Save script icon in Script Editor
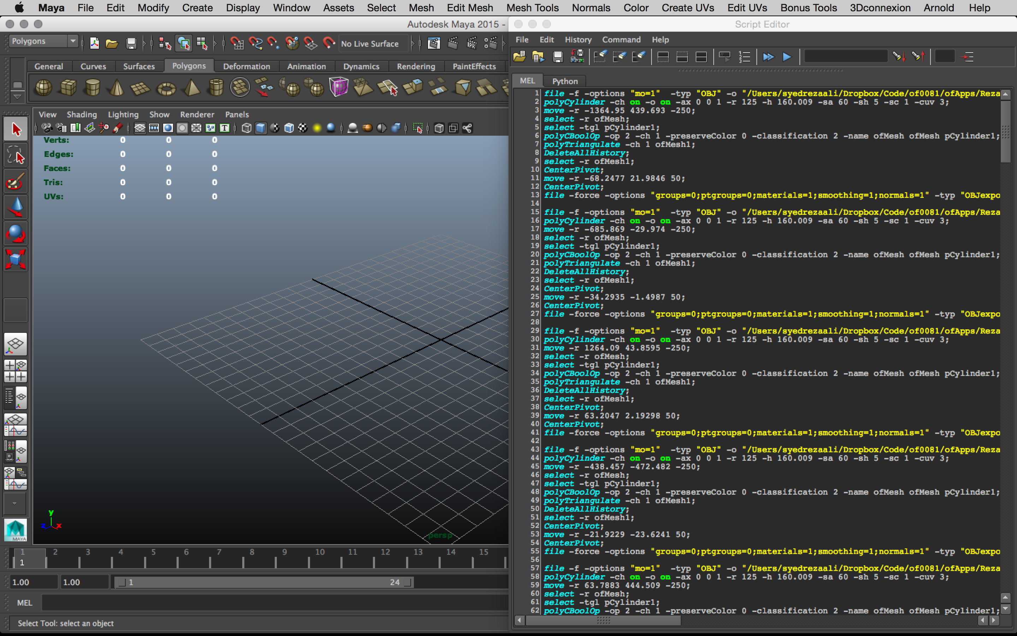Image resolution: width=1017 pixels, height=636 pixels. point(558,57)
